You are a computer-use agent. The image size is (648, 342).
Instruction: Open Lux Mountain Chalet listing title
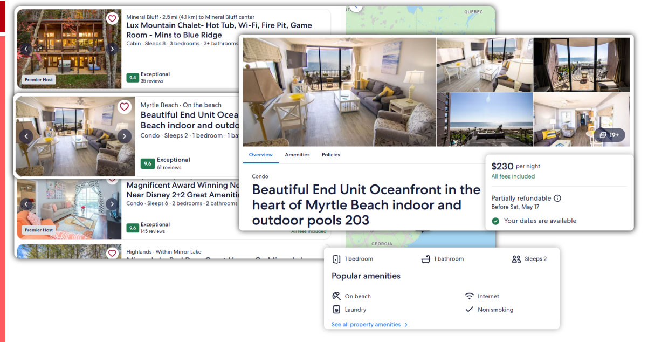point(219,30)
